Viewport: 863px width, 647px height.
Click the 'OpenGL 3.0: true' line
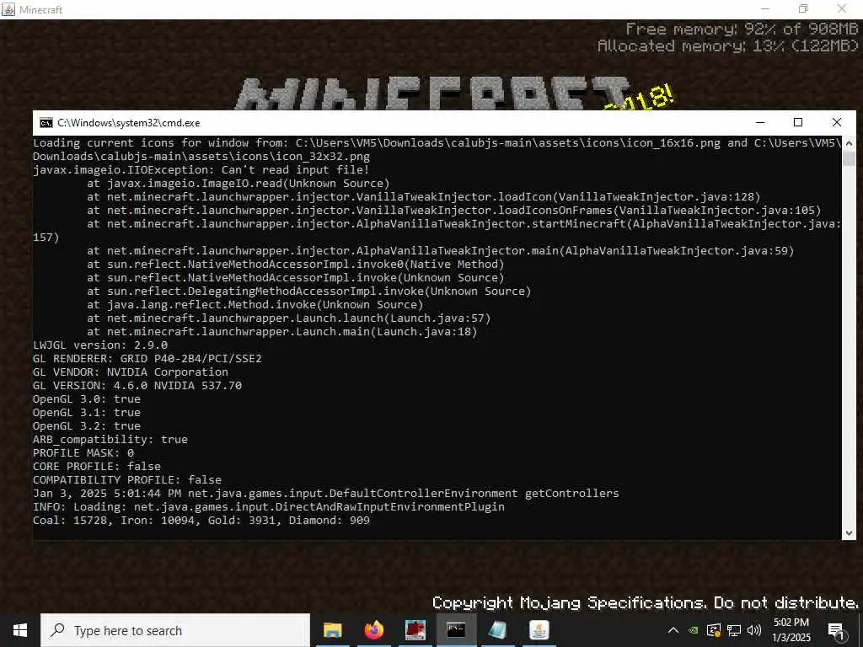(87, 398)
